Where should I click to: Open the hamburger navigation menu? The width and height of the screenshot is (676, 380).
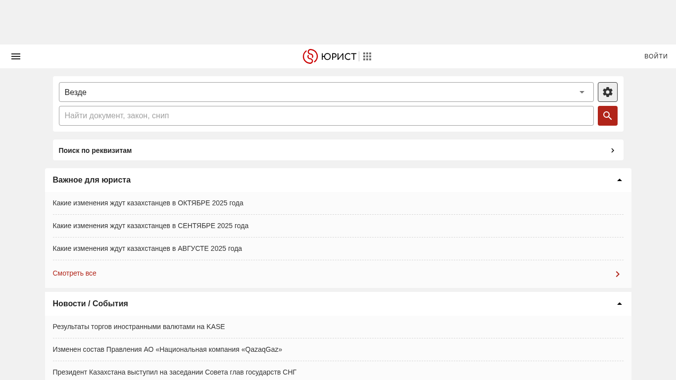(x=16, y=56)
